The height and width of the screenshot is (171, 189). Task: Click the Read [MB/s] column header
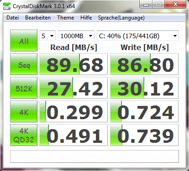coord(73,47)
